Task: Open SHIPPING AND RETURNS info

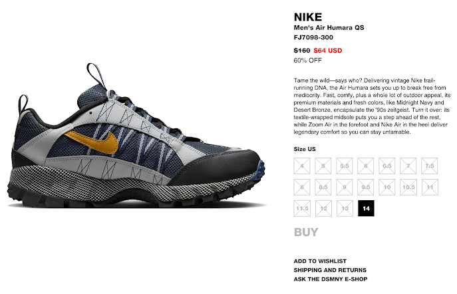Action: click(330, 270)
